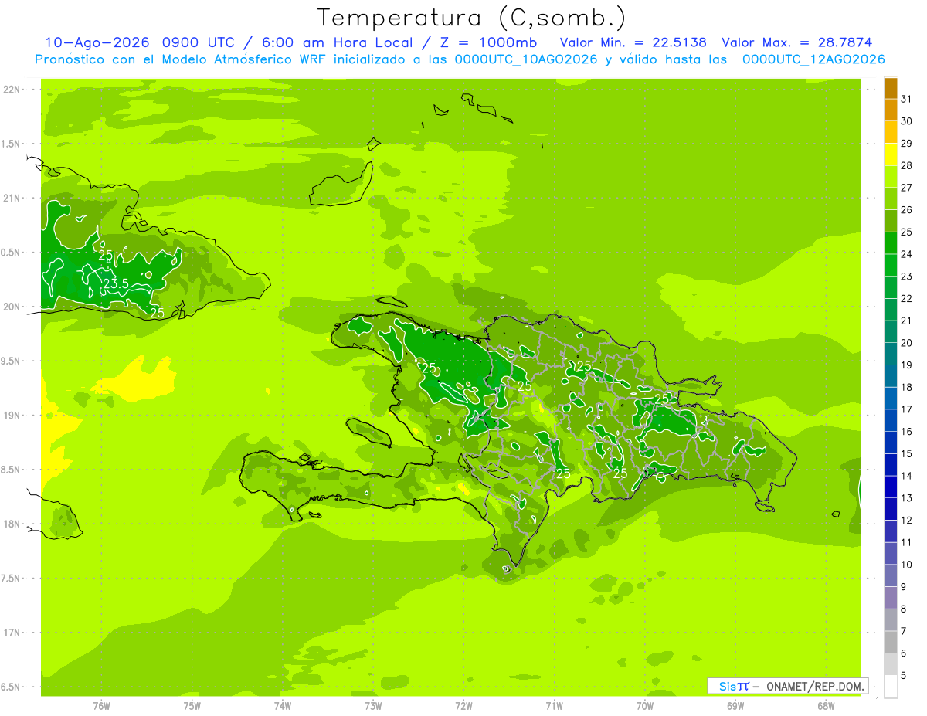Click the "0000UTC_12AGO2026" valid-until time
927x716 pixels.
pos(813,59)
